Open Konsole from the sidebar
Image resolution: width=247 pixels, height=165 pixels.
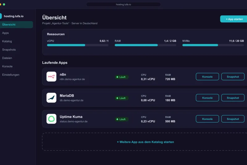tap(7, 66)
